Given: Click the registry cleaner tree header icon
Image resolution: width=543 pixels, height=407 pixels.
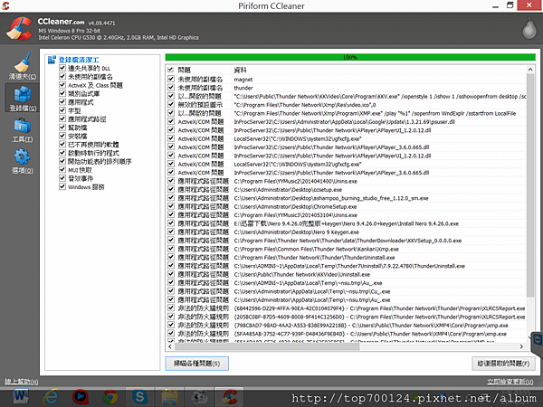Looking at the screenshot, I should coord(52,60).
